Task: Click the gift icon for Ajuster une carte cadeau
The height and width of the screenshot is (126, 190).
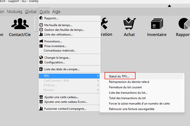Action: (x=41, y=97)
